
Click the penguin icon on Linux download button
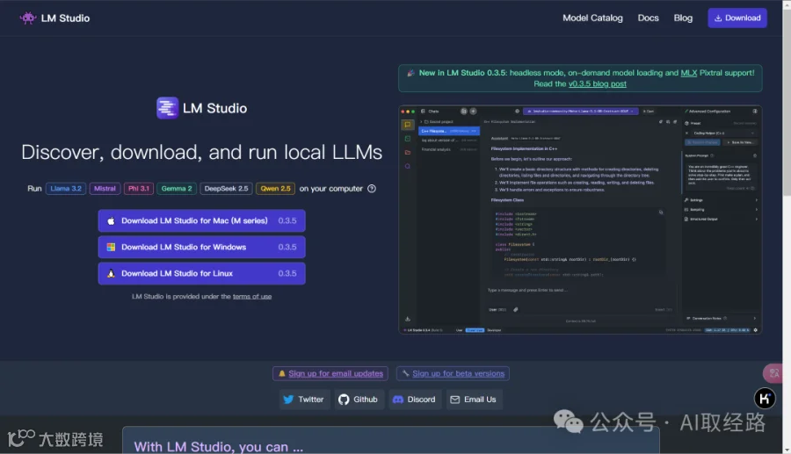[x=111, y=273]
